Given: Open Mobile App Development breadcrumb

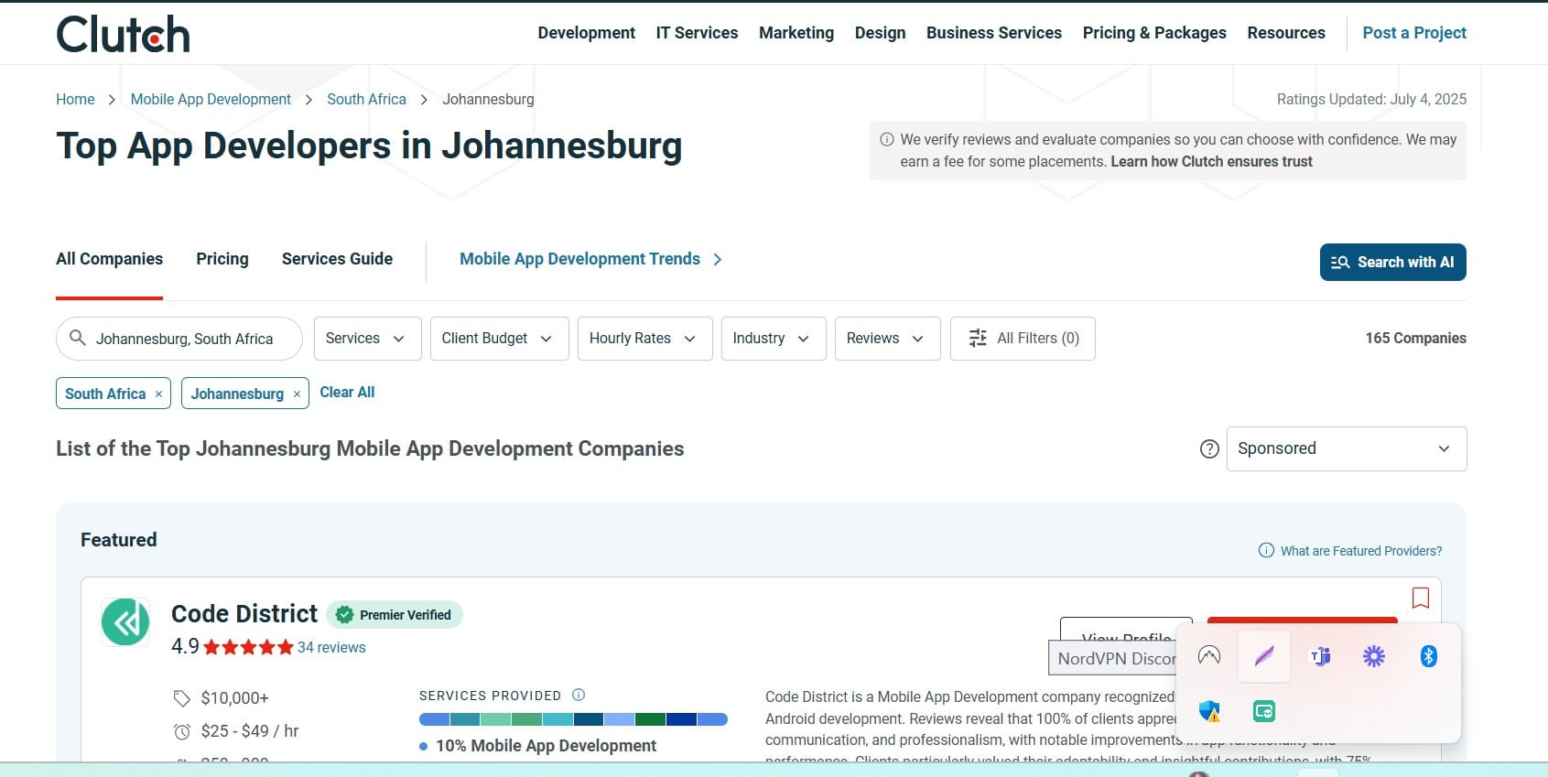Looking at the screenshot, I should click(211, 99).
